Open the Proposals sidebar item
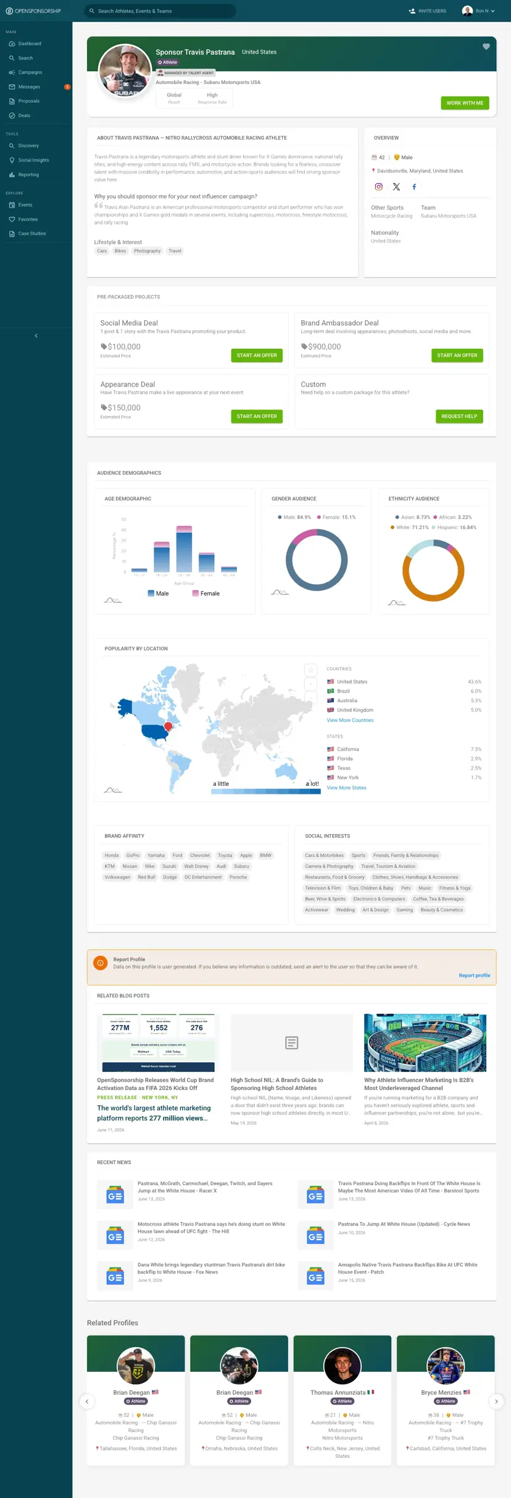Viewport: 511px width, 1498px height. (x=36, y=101)
